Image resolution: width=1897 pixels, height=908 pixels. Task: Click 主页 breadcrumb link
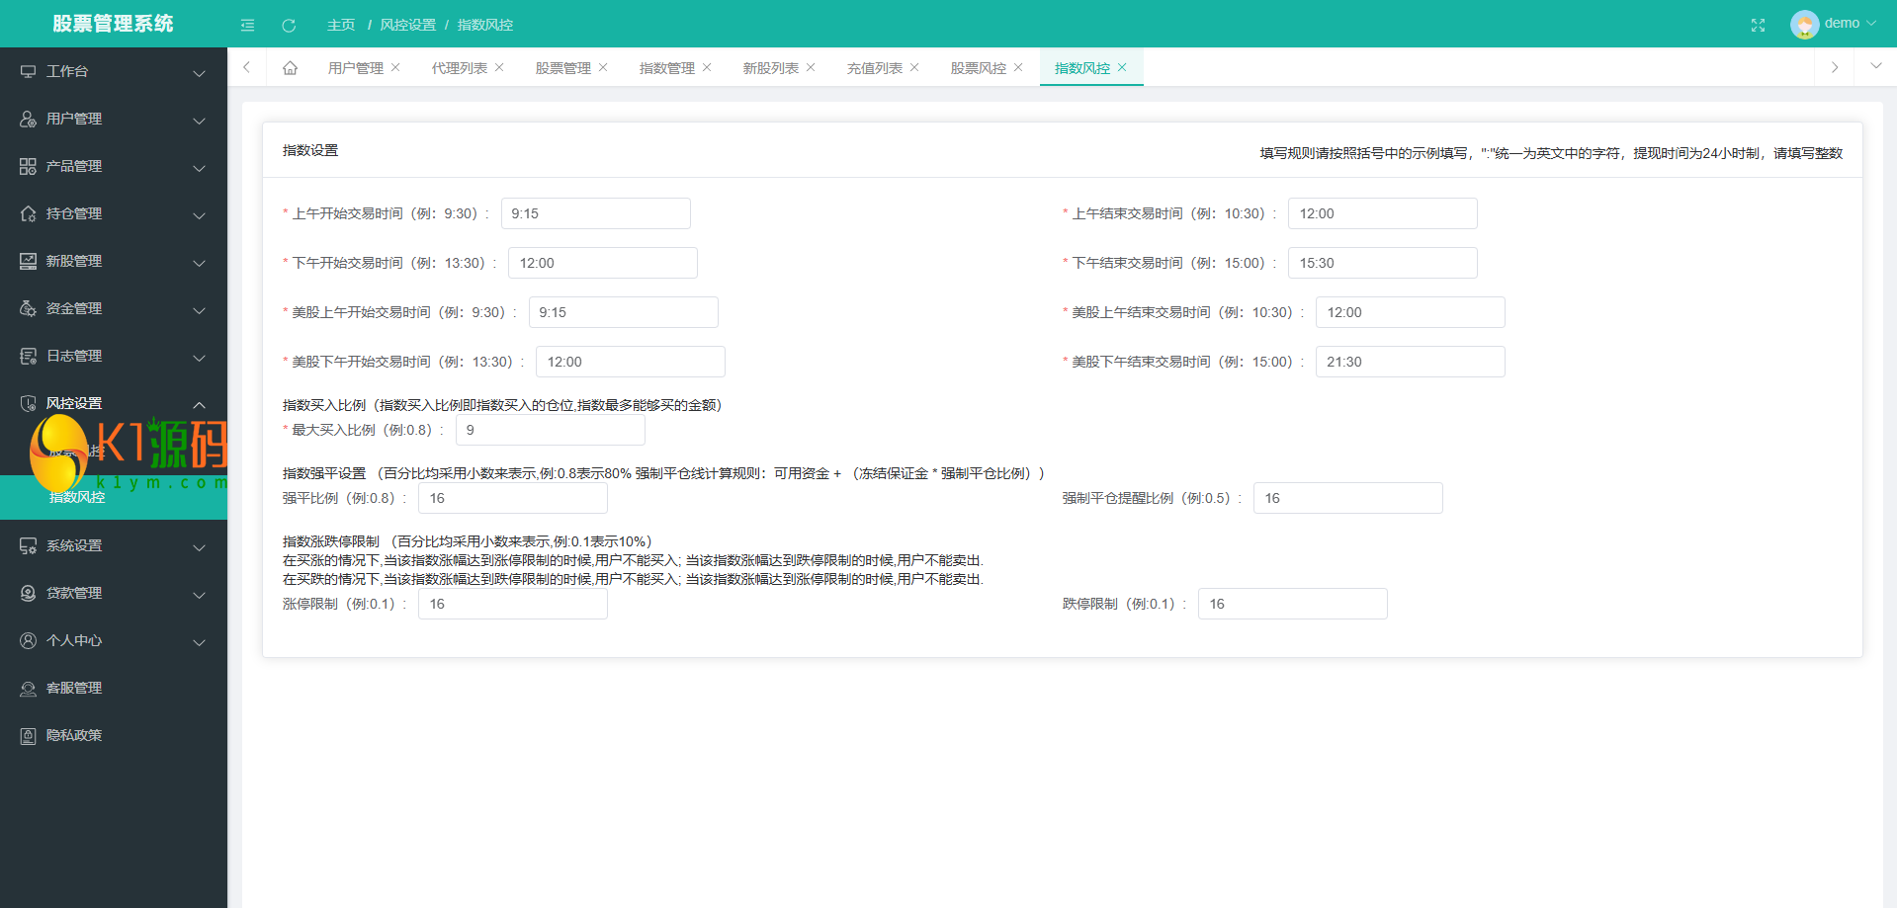pos(341,25)
